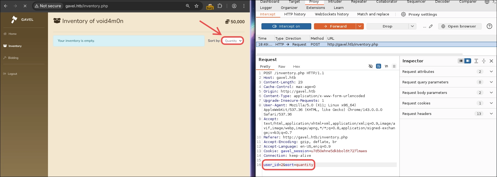Viewport: 497px width, 177px height.
Task: Open Burp Learn tab
Action: coord(339,8)
